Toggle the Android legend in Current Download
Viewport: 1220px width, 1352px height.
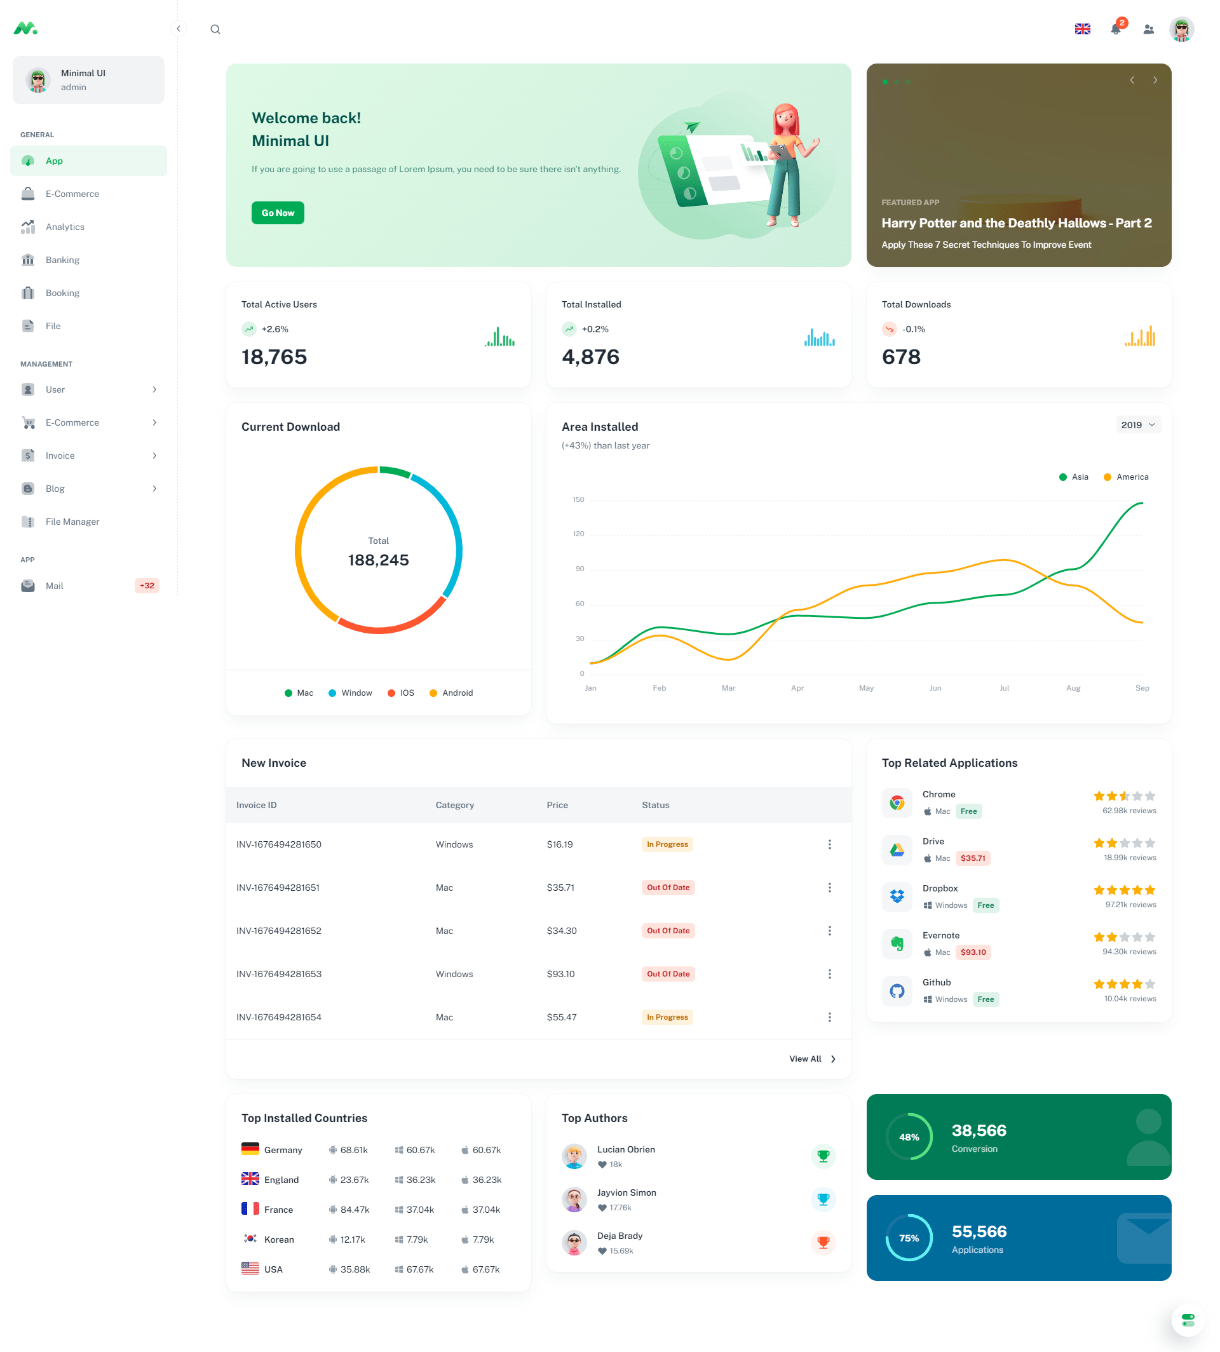[451, 693]
